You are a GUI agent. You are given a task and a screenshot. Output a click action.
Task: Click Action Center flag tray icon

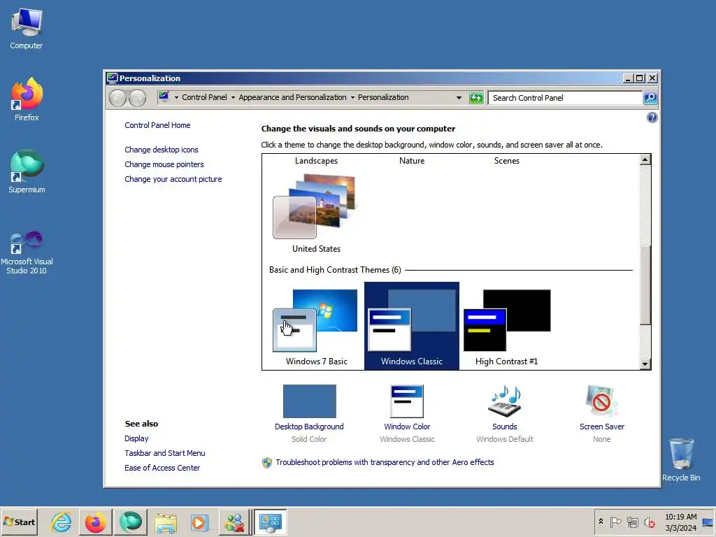click(x=615, y=522)
